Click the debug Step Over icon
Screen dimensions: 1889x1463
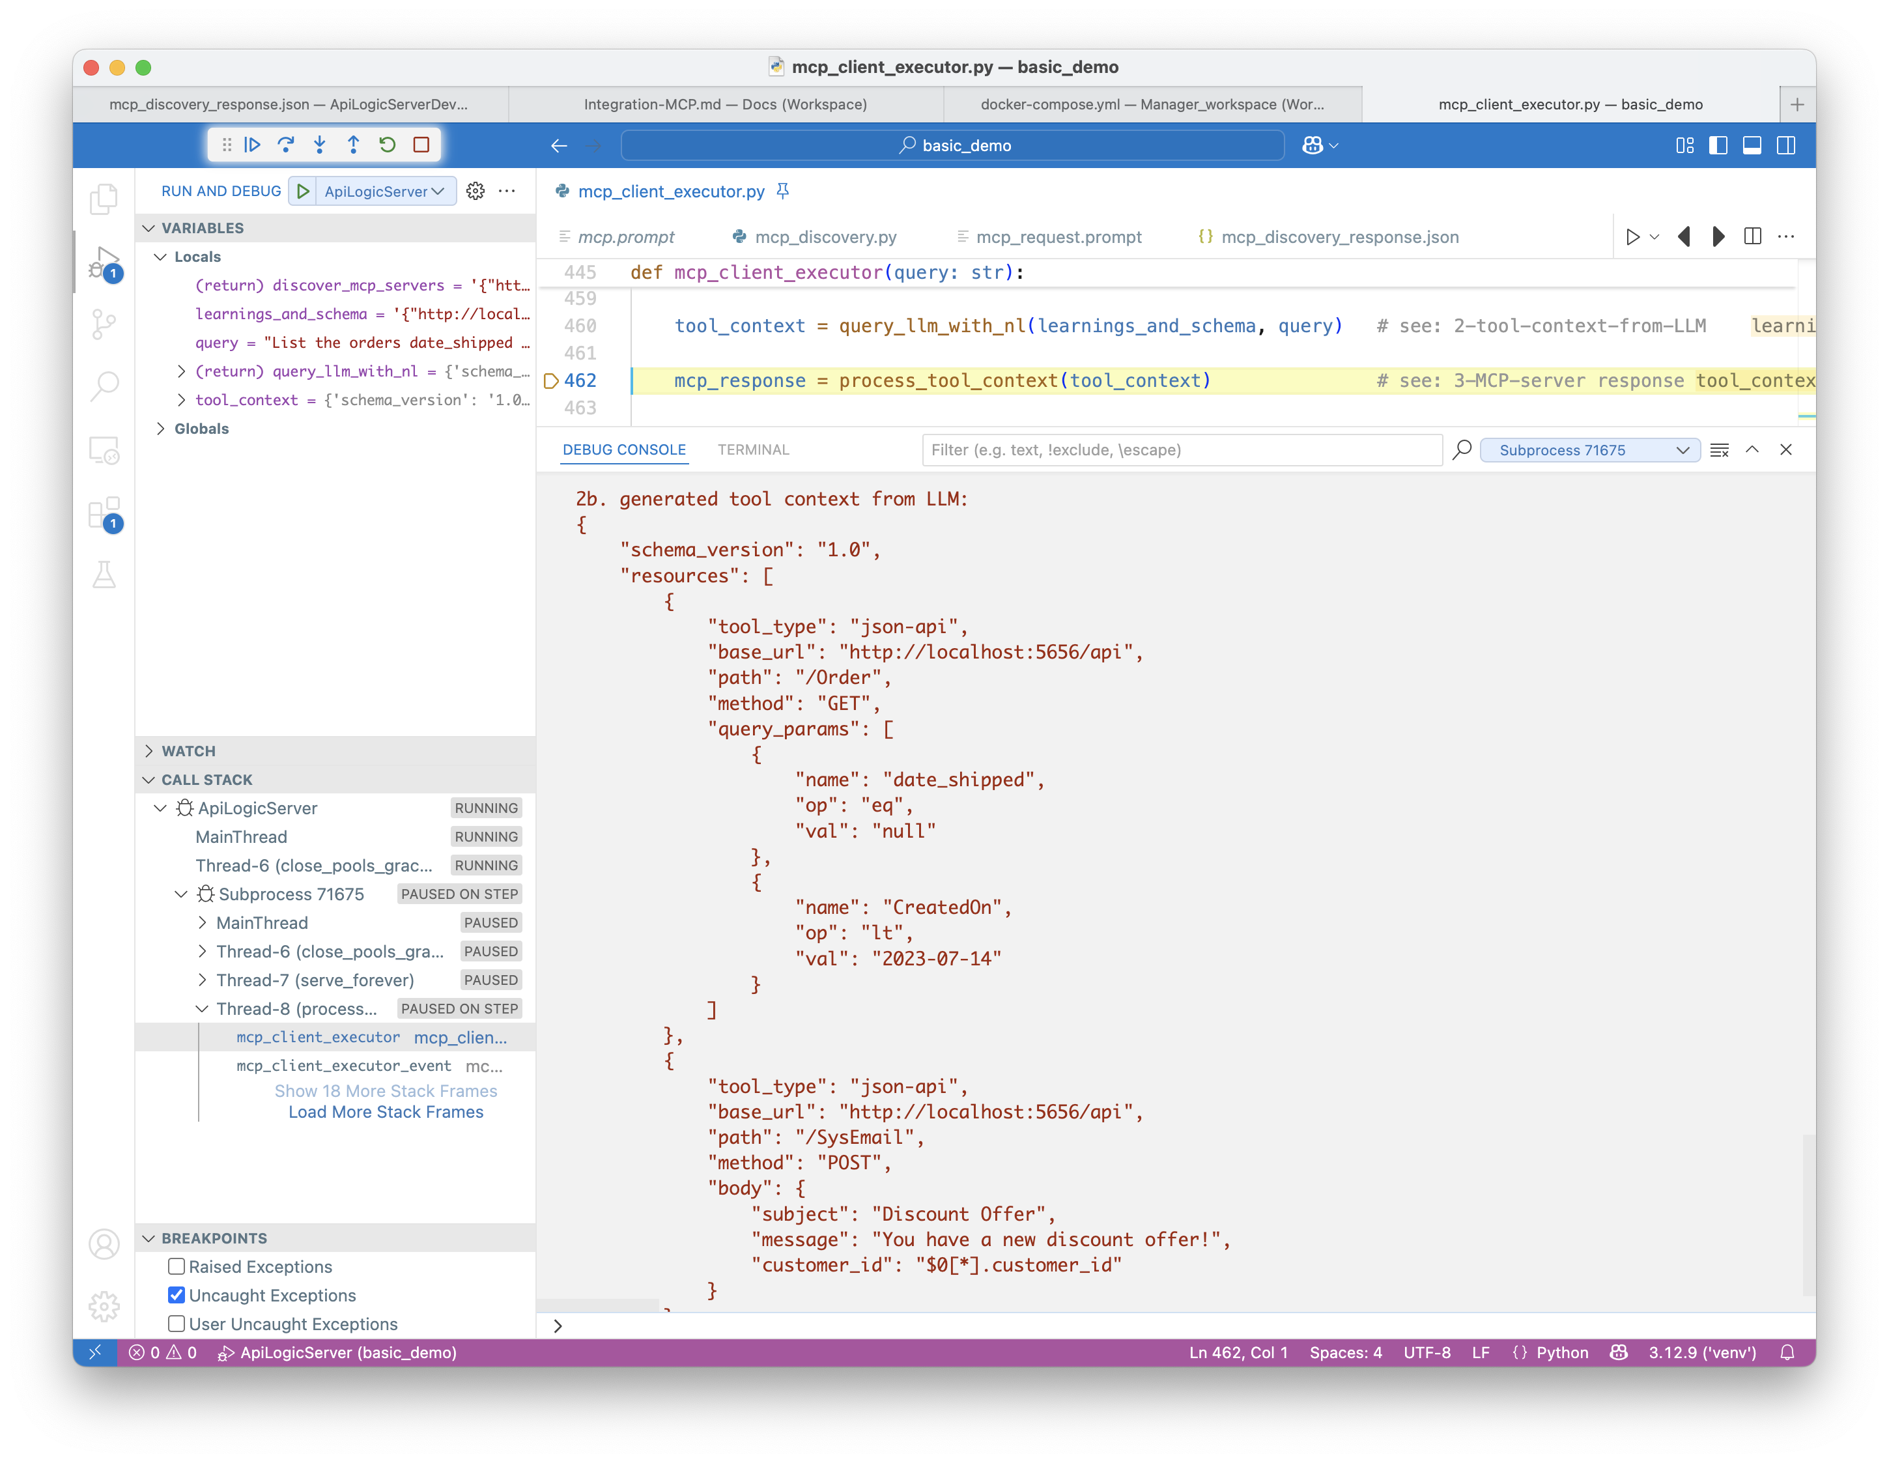[x=287, y=145]
